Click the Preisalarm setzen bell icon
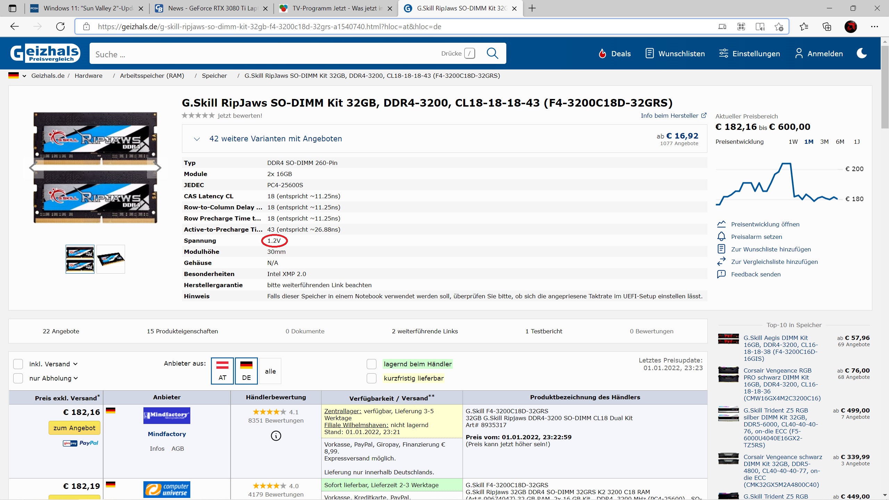Viewport: 889px width, 500px height. point(721,236)
